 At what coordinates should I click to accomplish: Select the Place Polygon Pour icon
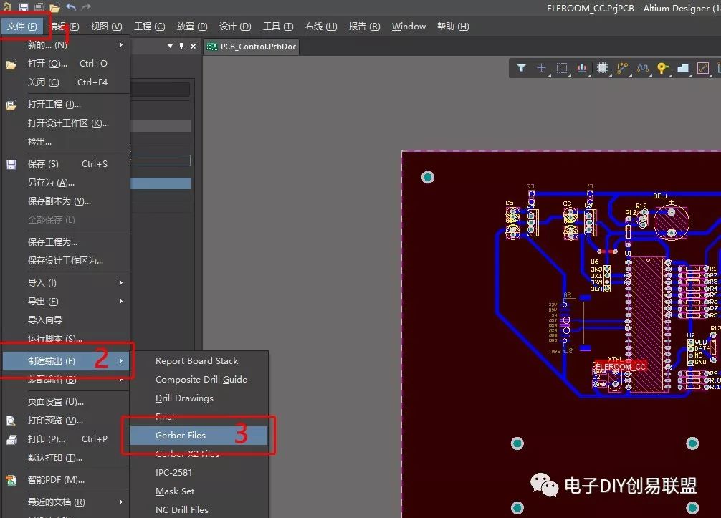pyautogui.click(x=683, y=68)
